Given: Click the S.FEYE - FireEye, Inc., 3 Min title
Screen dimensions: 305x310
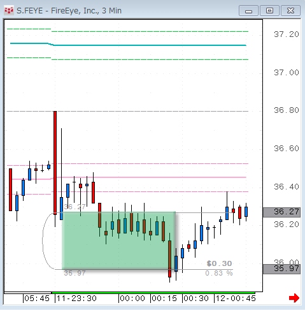Looking at the screenshot, I should click(69, 11).
